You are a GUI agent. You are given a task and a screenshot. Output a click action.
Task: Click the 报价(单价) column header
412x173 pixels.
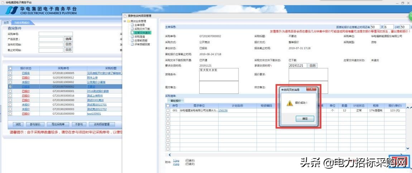point(395,106)
